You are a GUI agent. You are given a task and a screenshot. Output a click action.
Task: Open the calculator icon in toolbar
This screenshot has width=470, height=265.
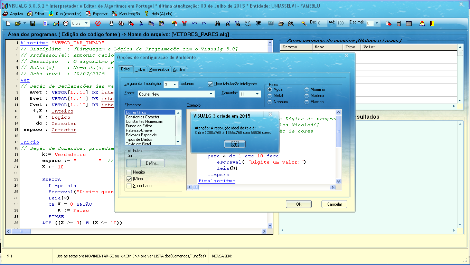398,23
